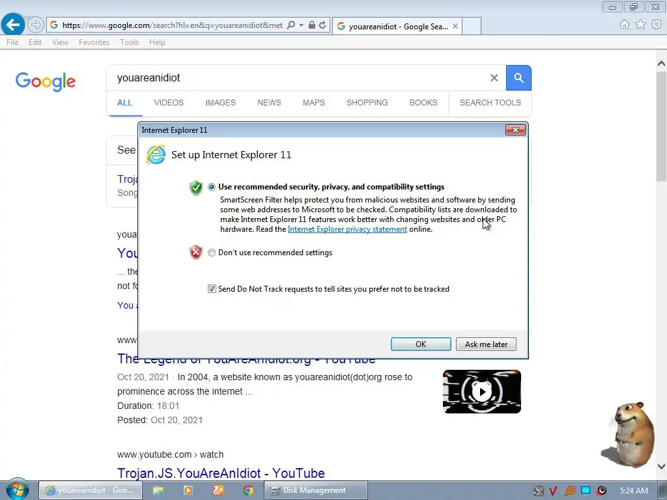
Task: Open the Internet Explorer privacy statement link
Action: pos(347,229)
